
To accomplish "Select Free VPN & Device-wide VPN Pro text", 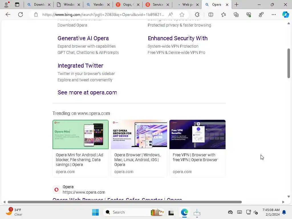I will click(176, 52).
